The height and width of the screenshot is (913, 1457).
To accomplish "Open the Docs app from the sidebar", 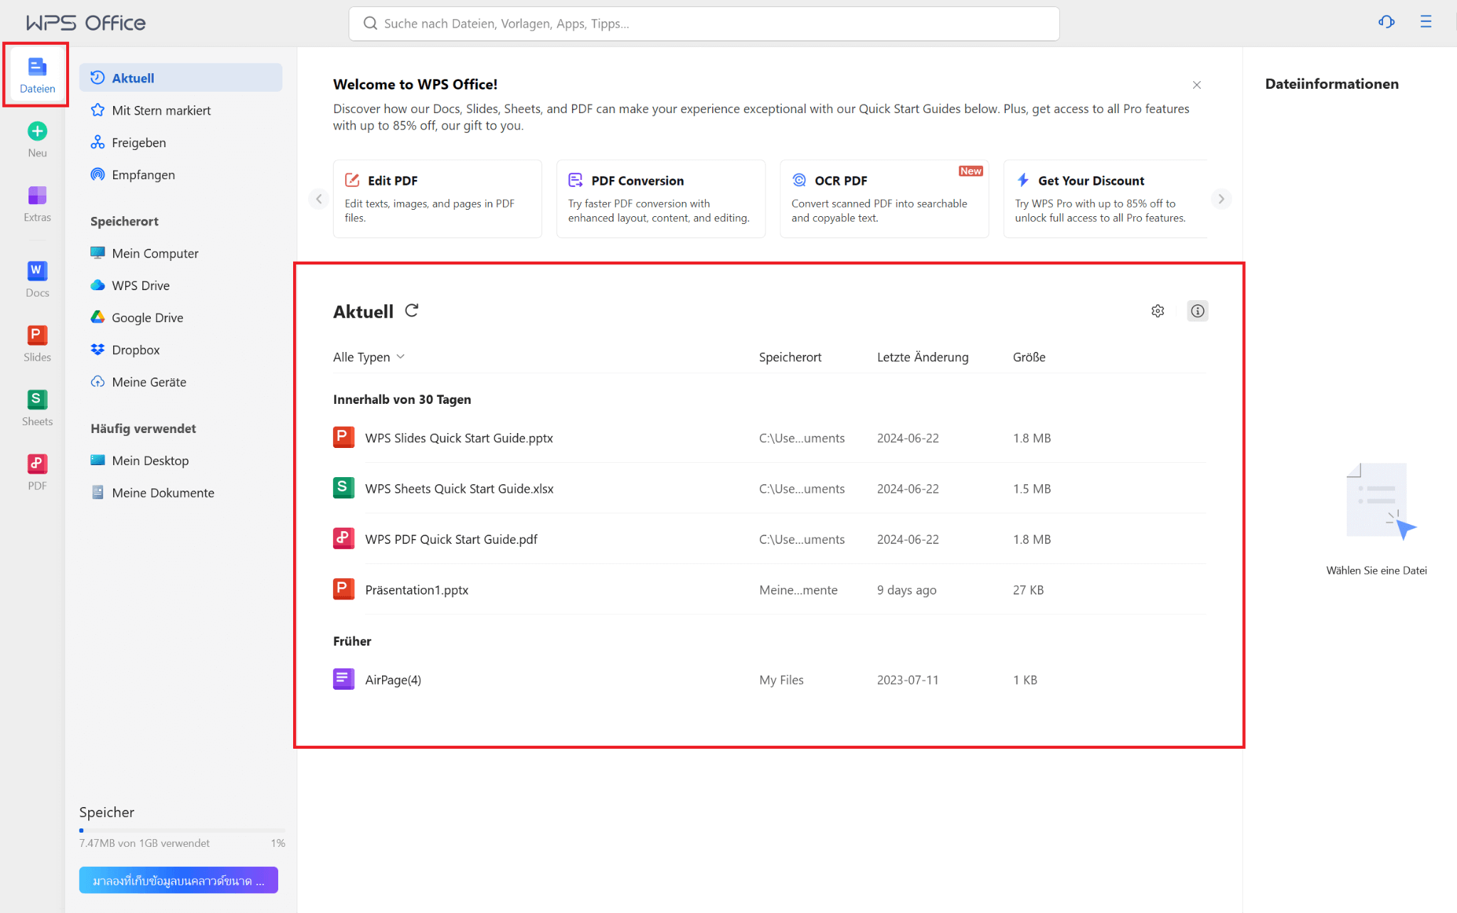I will click(x=36, y=277).
